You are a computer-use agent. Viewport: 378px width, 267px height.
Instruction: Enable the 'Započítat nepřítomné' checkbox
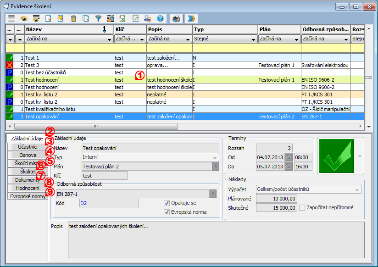[x=302, y=207]
